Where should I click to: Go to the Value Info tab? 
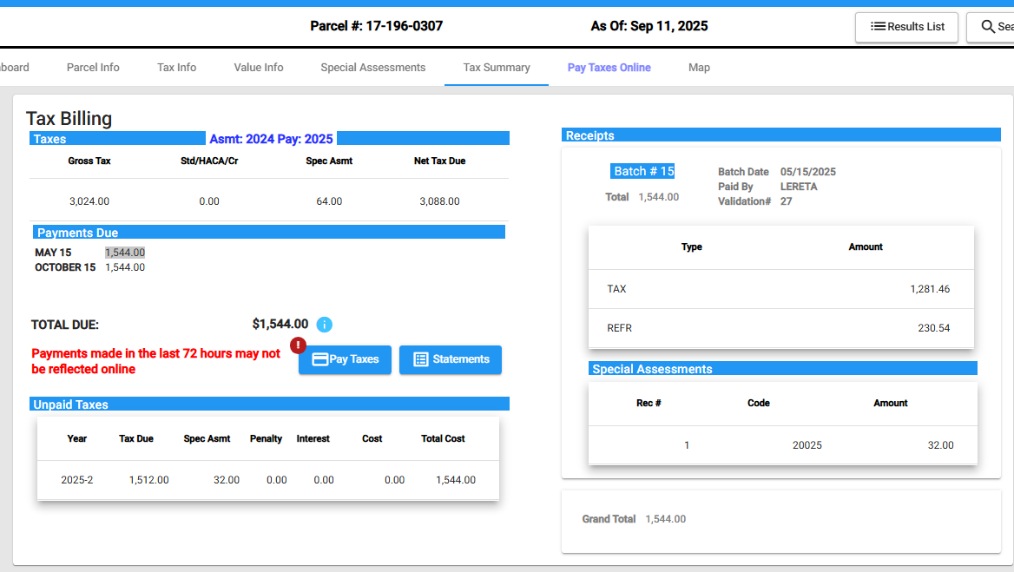pyautogui.click(x=259, y=68)
